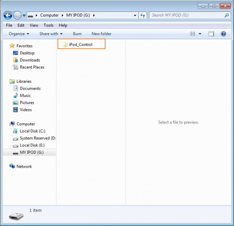Expand the arrow before Computer in address bar
Screen dimensions: 234x226
click(36, 15)
